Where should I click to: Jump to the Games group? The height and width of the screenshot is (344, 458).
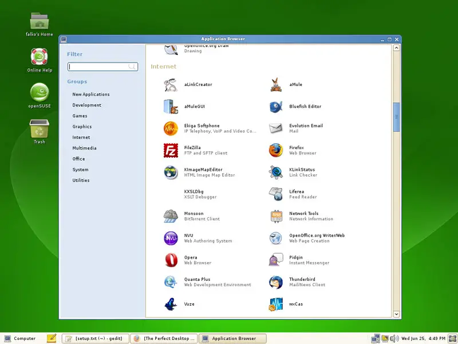coord(80,116)
